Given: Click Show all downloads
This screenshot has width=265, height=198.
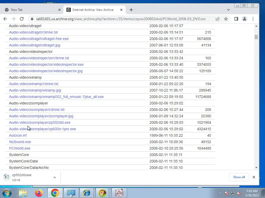Looking at the screenshot, I should pyautogui.click(x=239, y=177).
